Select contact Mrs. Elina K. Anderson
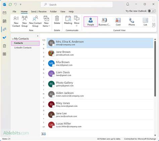Image resolution: width=159 pixels, height=141 pixels. (100, 43)
